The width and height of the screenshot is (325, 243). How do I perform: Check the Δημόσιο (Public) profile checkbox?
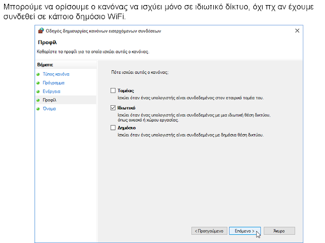(113, 128)
